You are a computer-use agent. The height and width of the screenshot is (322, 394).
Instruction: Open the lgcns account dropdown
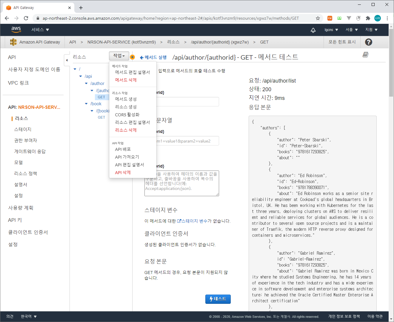point(331,30)
